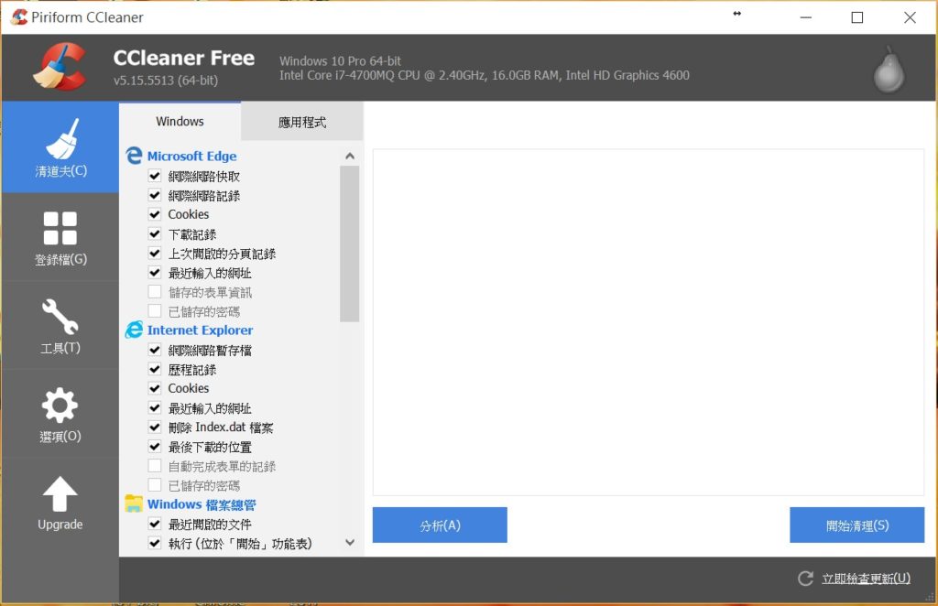This screenshot has width=938, height=606.
Task: Toggle the Edge Cookies checkbox
Action: tap(154, 214)
